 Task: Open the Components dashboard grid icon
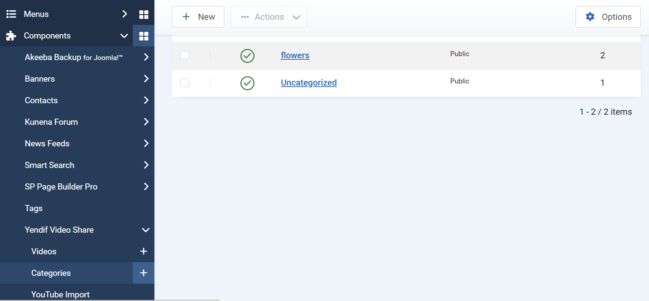(144, 36)
